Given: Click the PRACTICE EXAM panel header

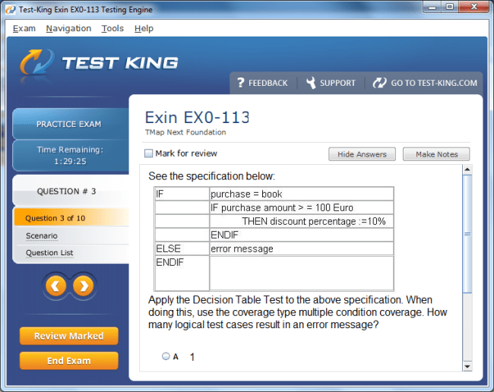Looking at the screenshot, I should coord(71,124).
